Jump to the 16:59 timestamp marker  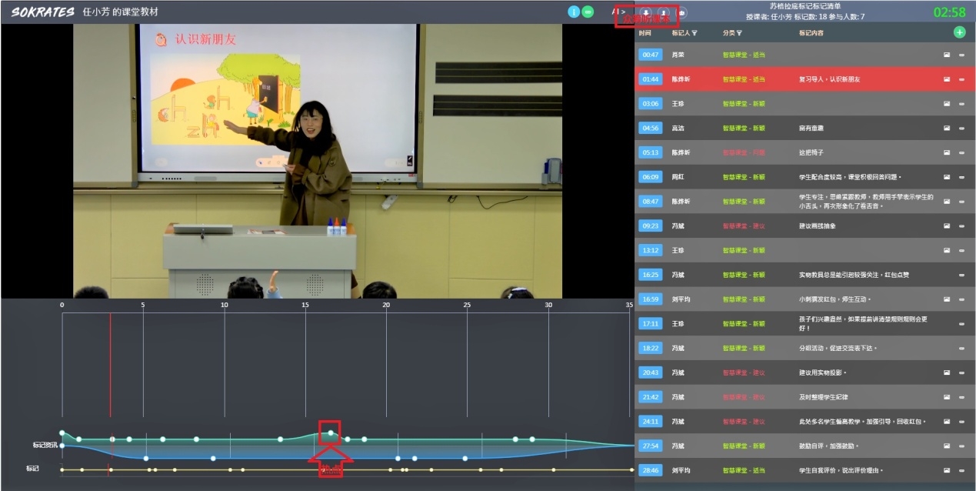click(651, 299)
